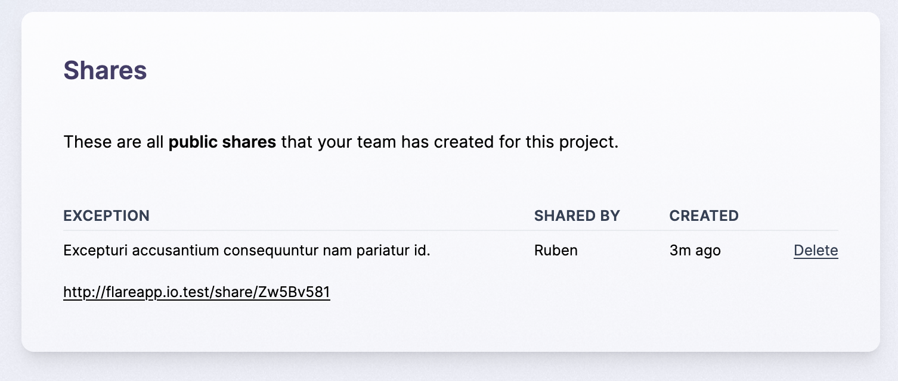898x381 pixels.
Task: Click the underlined share URL text
Action: (196, 292)
